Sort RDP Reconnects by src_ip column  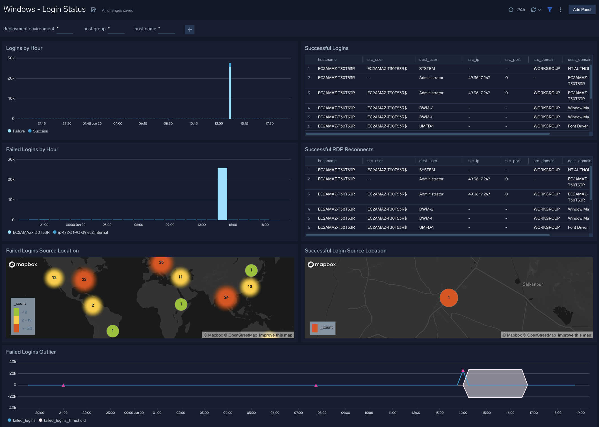474,161
